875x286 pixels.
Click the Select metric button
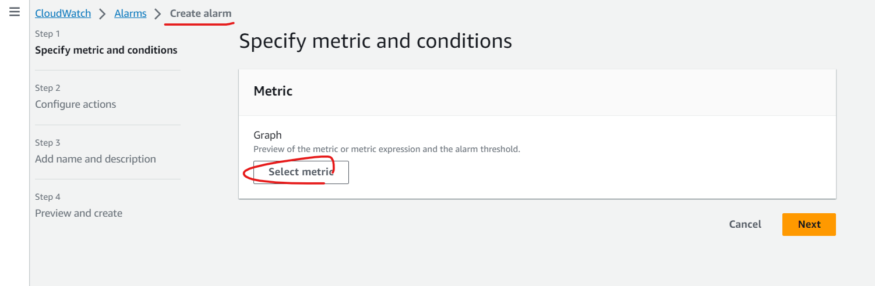pyautogui.click(x=301, y=172)
